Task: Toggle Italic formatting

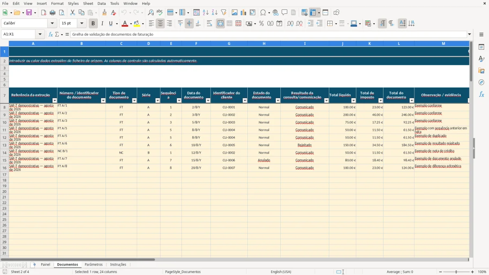Action: (102, 24)
